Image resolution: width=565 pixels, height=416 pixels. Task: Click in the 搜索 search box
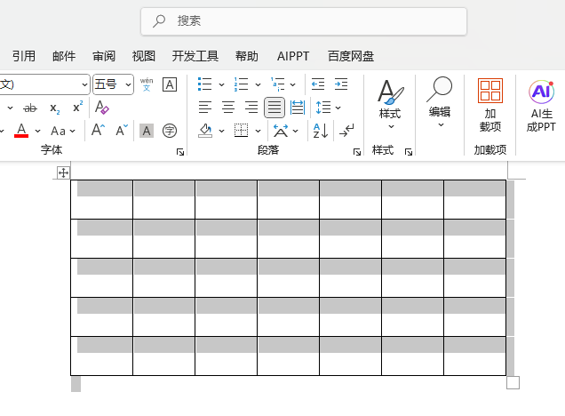[x=304, y=21]
